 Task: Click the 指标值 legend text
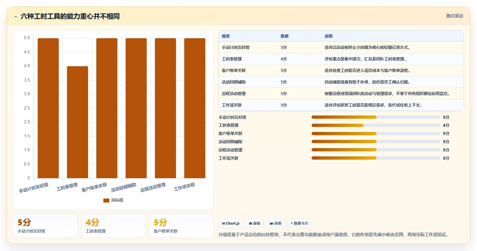pos(117,200)
